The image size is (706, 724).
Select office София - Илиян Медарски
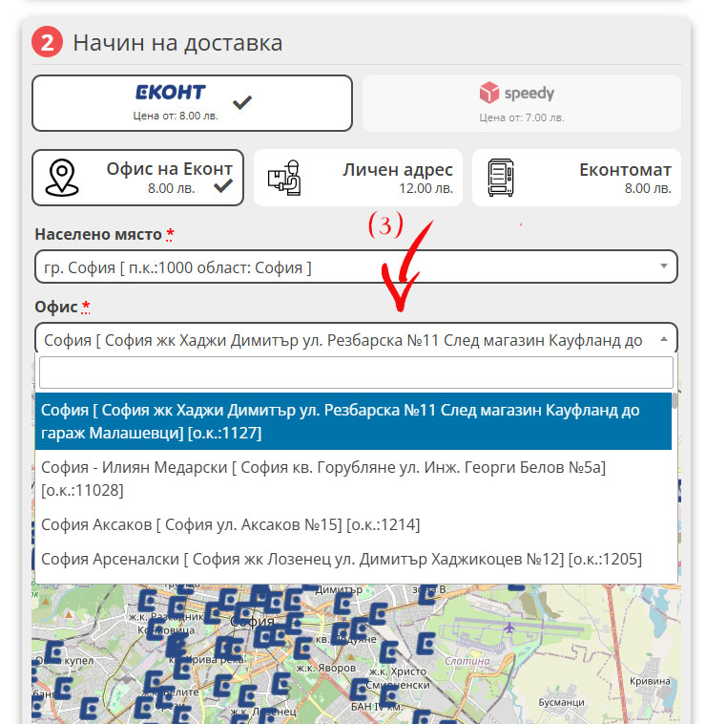coord(353,479)
